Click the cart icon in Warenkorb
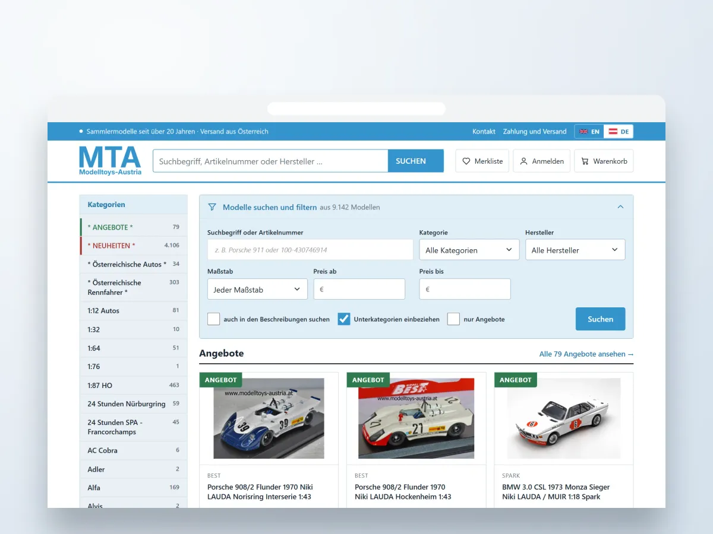 (x=585, y=161)
